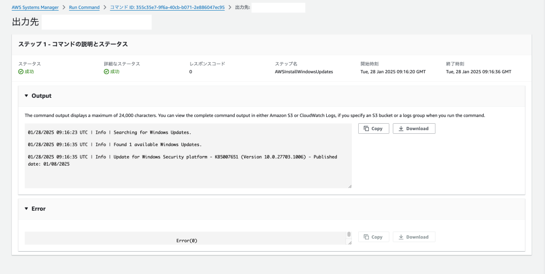
Task: Click the resize handle of the Error text box
Action: coord(350,243)
